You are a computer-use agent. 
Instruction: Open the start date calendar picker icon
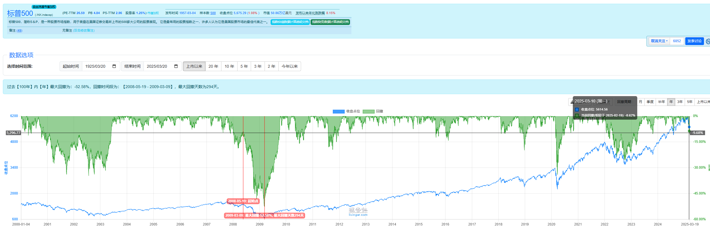(114, 66)
